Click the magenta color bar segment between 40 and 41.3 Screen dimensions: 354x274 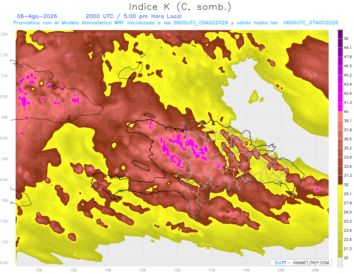pyautogui.click(x=340, y=107)
